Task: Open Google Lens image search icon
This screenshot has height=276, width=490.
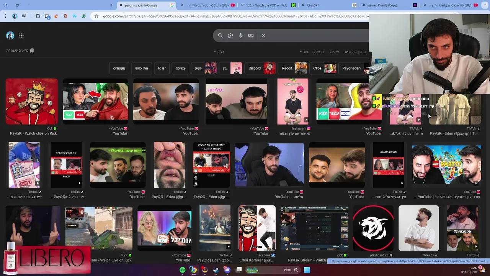Action: click(230, 35)
